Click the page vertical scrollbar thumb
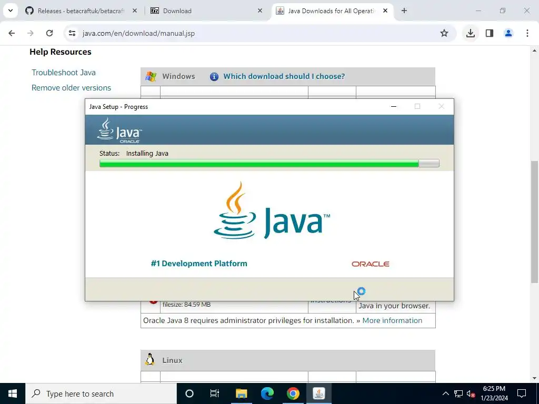The width and height of the screenshot is (539, 404). (534, 221)
